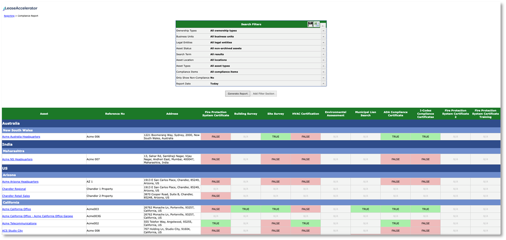This screenshot has width=506, height=240.
Task: Click the Asset column header
Action: tap(44, 114)
